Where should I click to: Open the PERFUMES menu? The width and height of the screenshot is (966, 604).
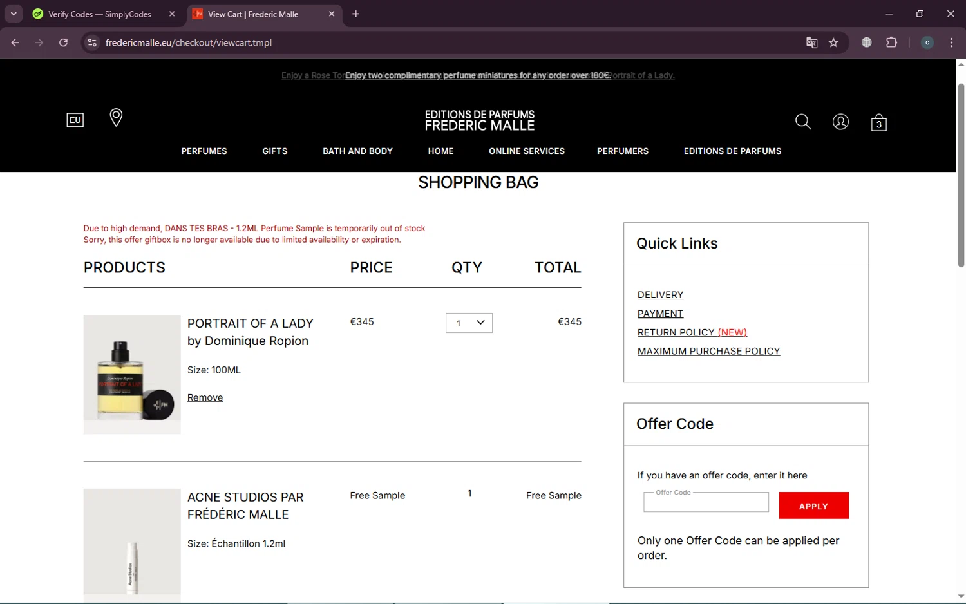[x=204, y=151]
